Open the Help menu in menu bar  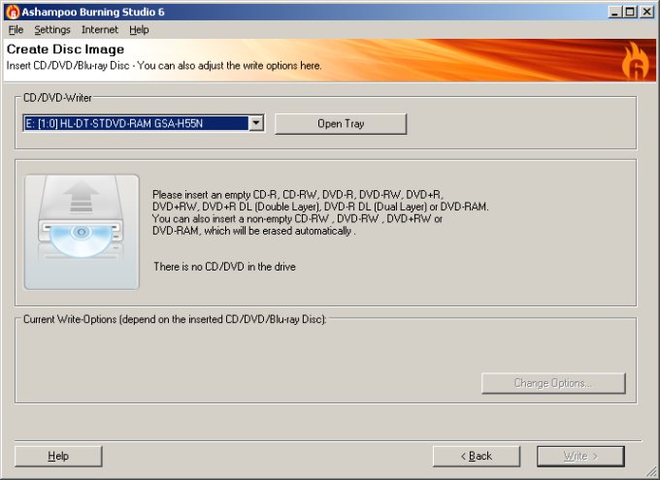pos(139,30)
